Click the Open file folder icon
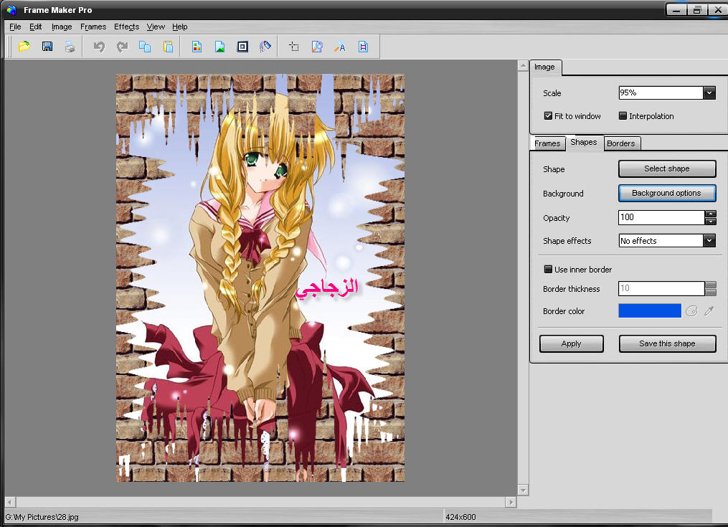The height and width of the screenshot is (527, 728). click(x=24, y=47)
